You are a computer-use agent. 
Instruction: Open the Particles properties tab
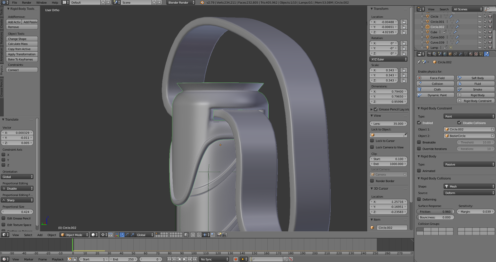point(481,54)
